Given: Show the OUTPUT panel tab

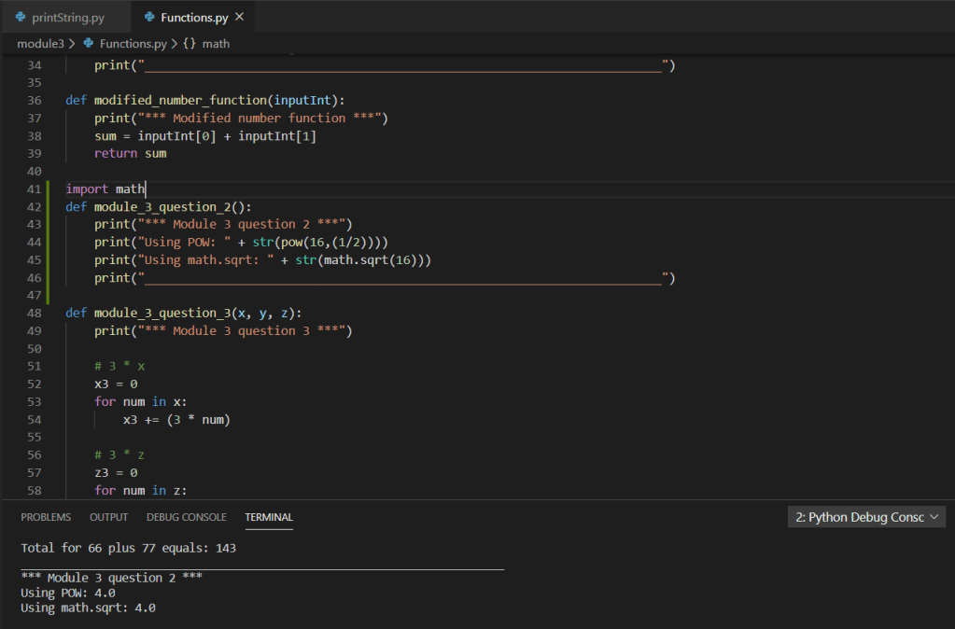Looking at the screenshot, I should [108, 517].
